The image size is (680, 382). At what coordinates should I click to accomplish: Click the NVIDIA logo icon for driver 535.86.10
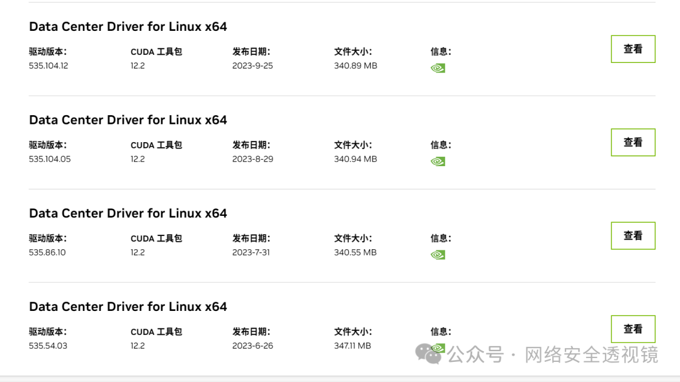438,254
